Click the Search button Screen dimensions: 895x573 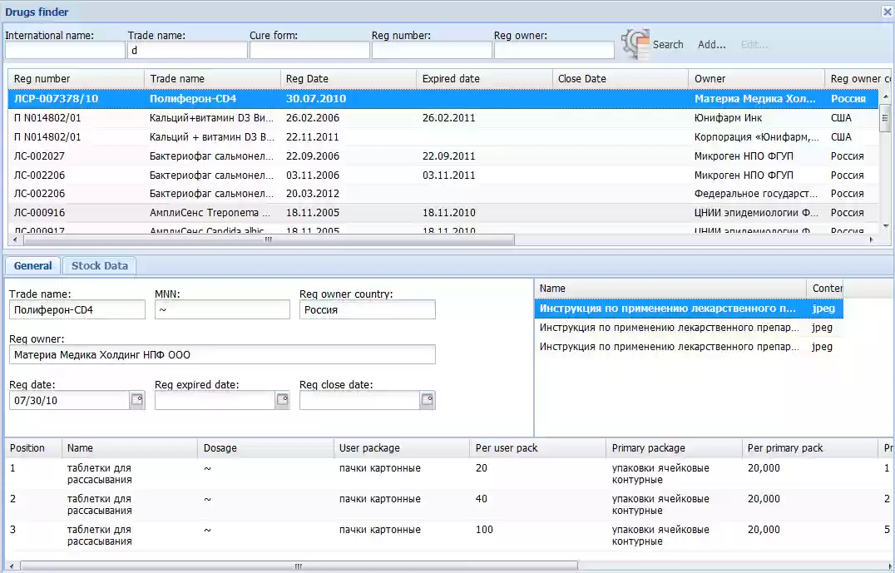pyautogui.click(x=667, y=44)
